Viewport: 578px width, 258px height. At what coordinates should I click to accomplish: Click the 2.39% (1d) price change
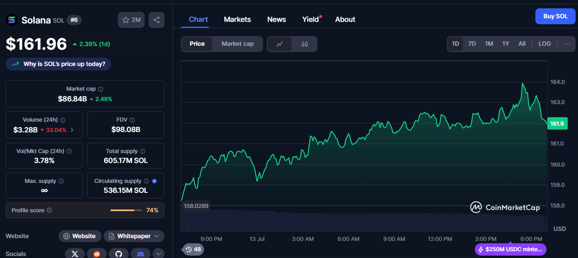[91, 44]
